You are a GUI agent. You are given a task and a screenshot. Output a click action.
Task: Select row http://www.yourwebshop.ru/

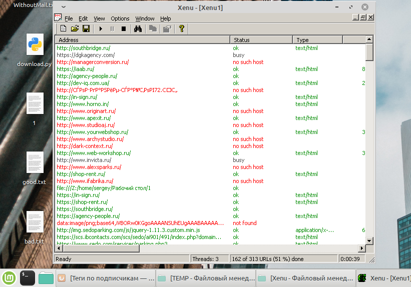210,132
